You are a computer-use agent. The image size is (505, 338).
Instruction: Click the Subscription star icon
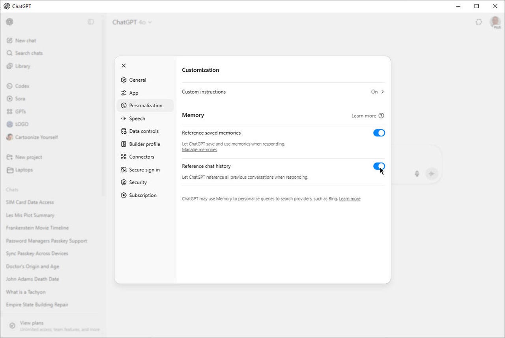(x=124, y=195)
